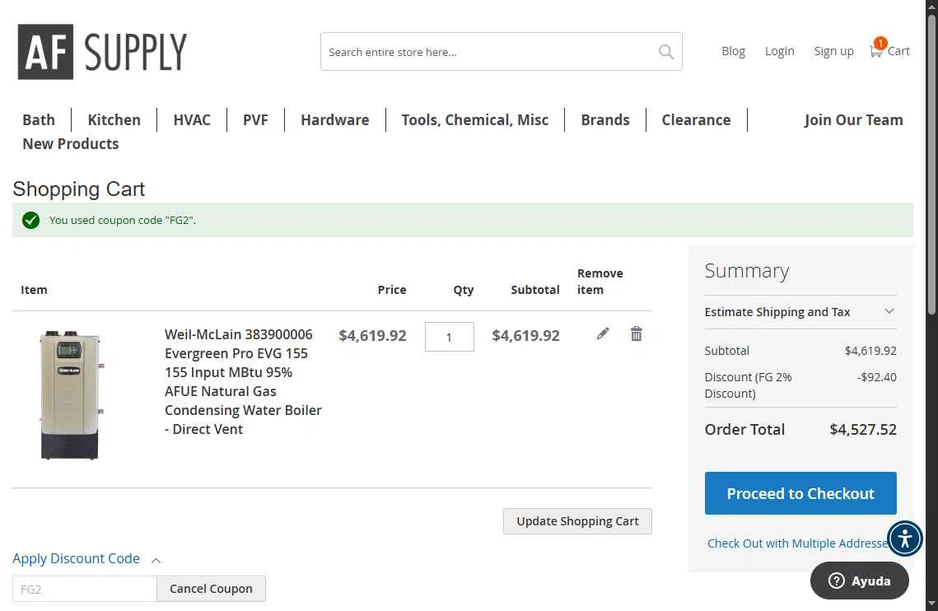Image resolution: width=938 pixels, height=611 pixels.
Task: Click the Ayuda help button
Action: (x=859, y=581)
